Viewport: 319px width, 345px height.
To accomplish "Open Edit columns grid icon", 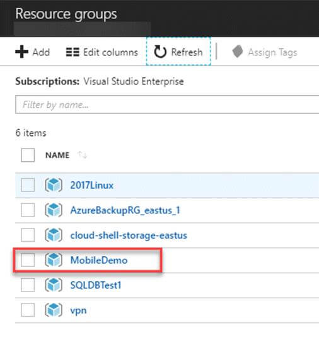I will [x=72, y=52].
